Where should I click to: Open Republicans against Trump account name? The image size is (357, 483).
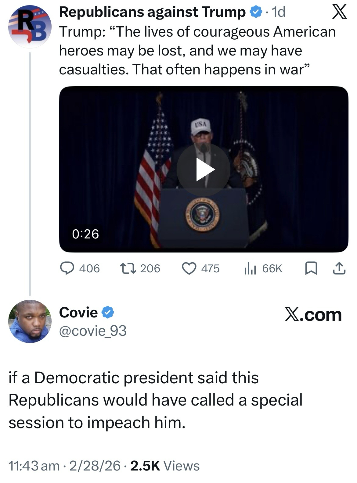[152, 12]
